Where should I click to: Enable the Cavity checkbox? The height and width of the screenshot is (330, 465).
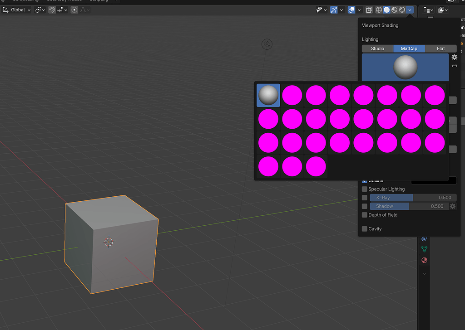(365, 229)
